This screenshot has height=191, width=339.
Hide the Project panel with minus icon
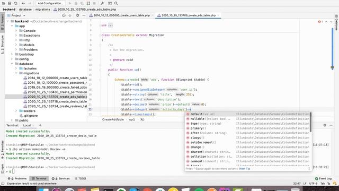pyautogui.click(x=84, y=15)
